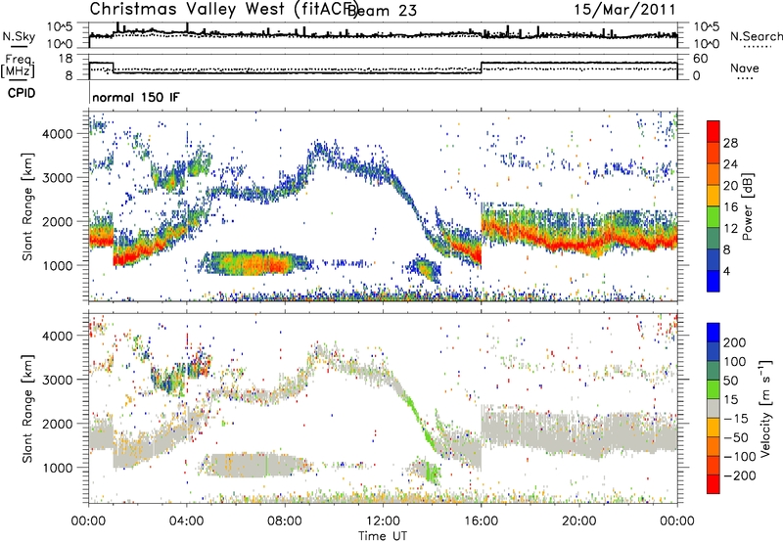The width and height of the screenshot is (783, 542).
Task: Click the '16:00' time axis tick label
Action: click(481, 521)
